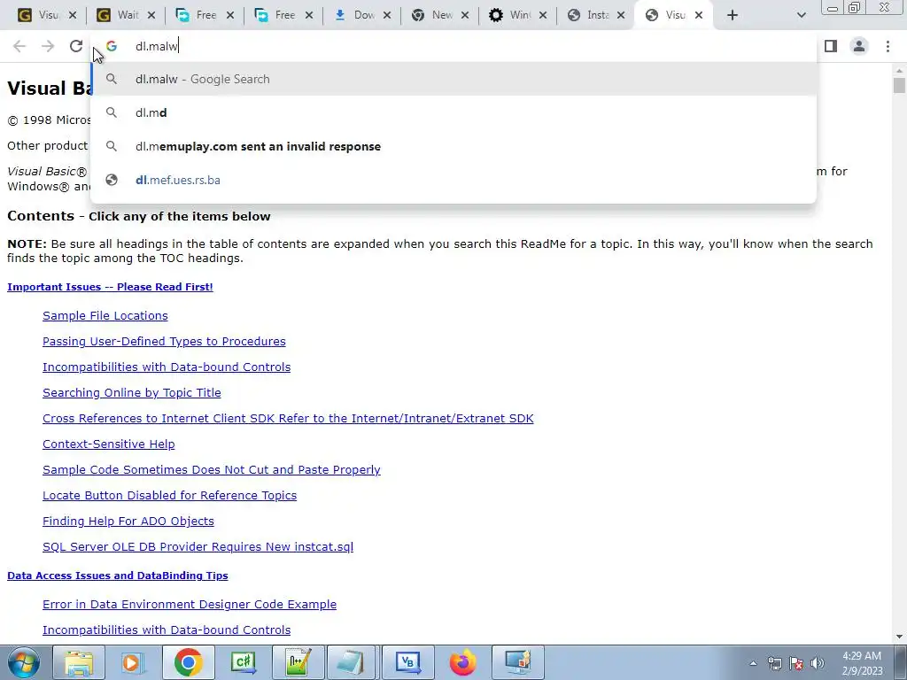Click the vertical scrollbar thumb

click(899, 86)
